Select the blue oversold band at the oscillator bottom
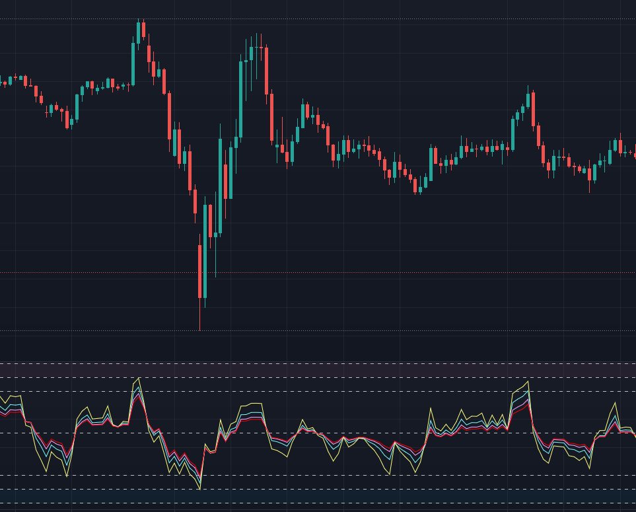Screen dimensions: 636x512 318,496
